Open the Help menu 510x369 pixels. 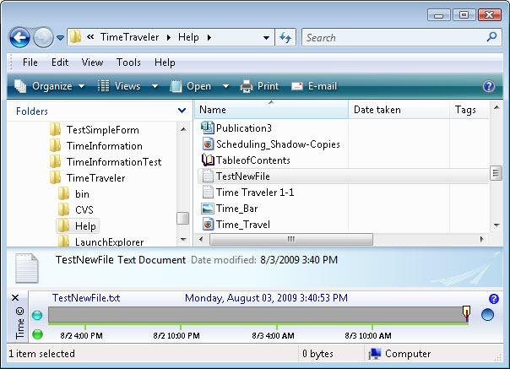pos(165,62)
